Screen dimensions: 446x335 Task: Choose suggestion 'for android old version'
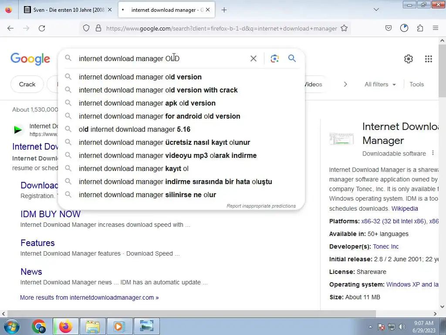(182, 116)
